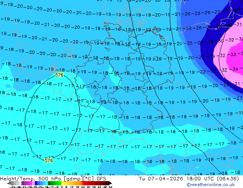Image resolution: width=243 pixels, height=188 pixels.
Task: Click the GFS model label
Action: [101, 179]
